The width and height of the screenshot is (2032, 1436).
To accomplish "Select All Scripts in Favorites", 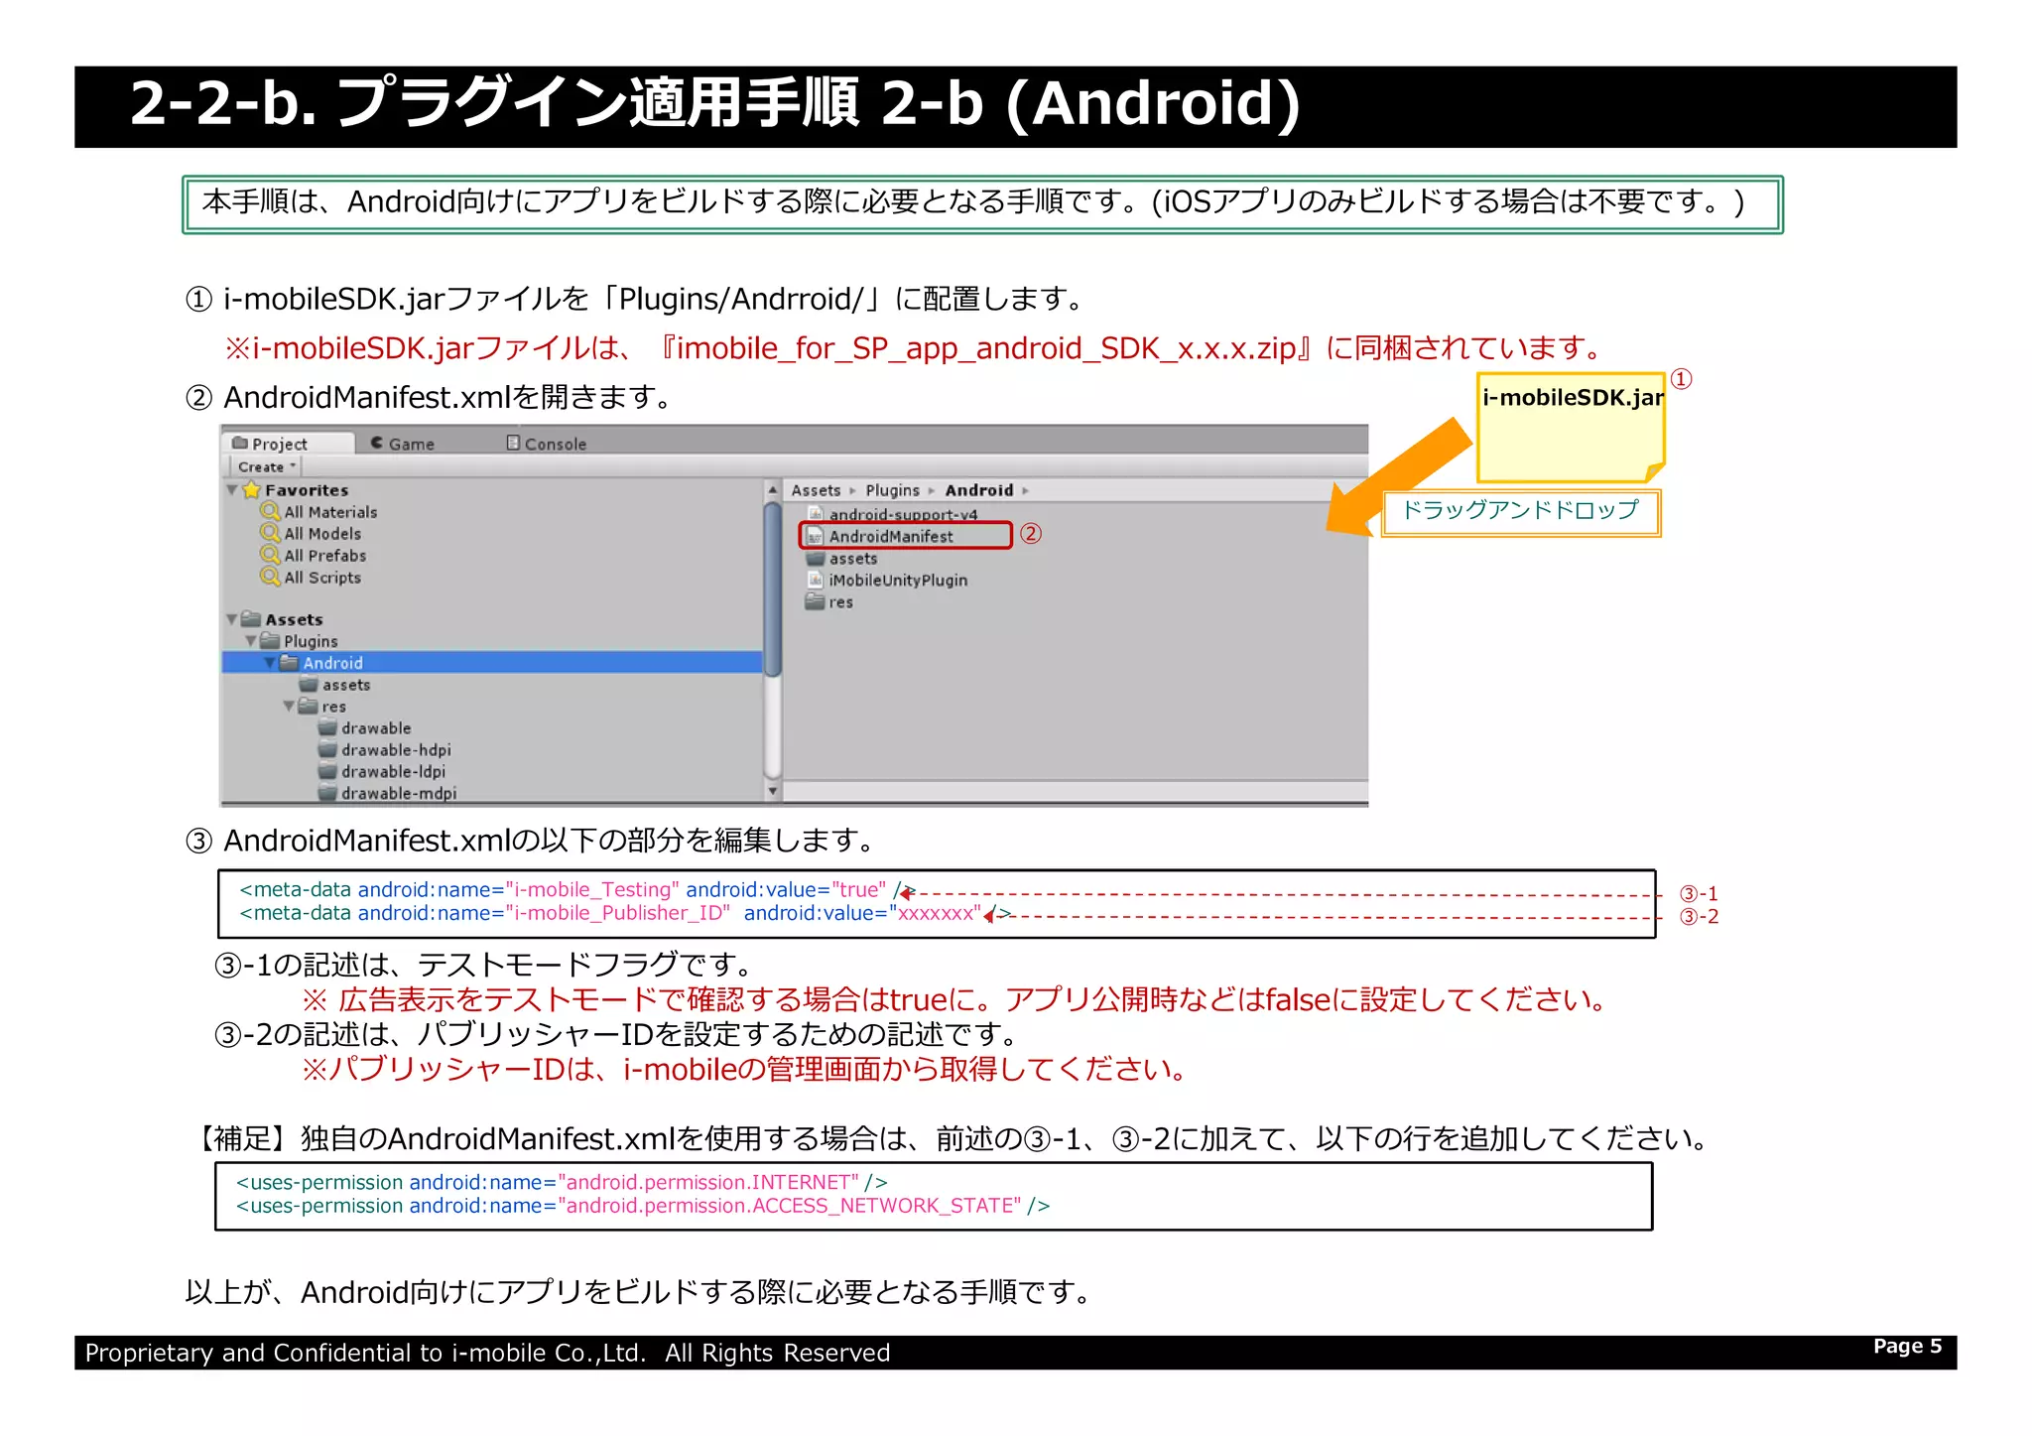I will point(322,578).
